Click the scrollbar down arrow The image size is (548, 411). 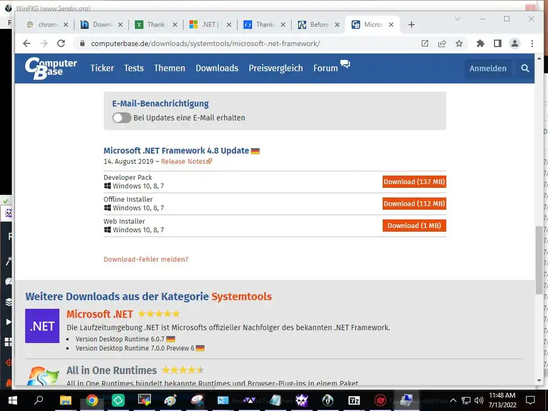click(539, 380)
